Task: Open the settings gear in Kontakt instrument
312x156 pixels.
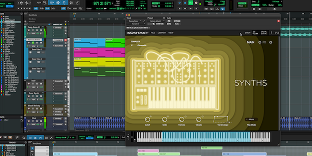Action: coord(271,42)
